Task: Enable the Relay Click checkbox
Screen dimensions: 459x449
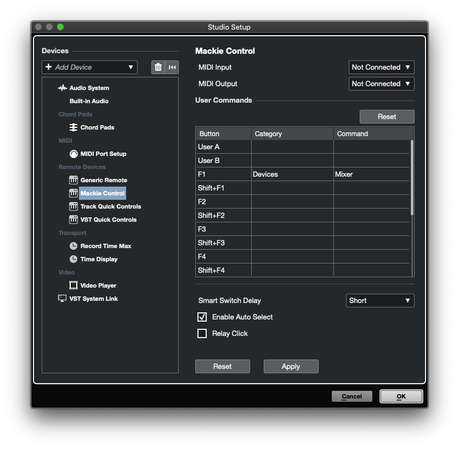Action: 202,333
